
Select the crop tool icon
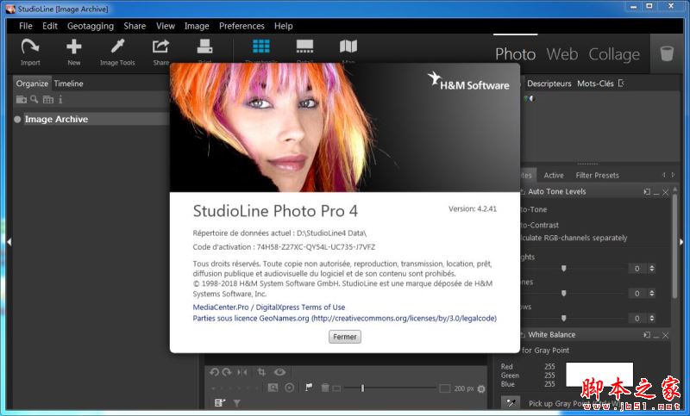[x=261, y=372]
